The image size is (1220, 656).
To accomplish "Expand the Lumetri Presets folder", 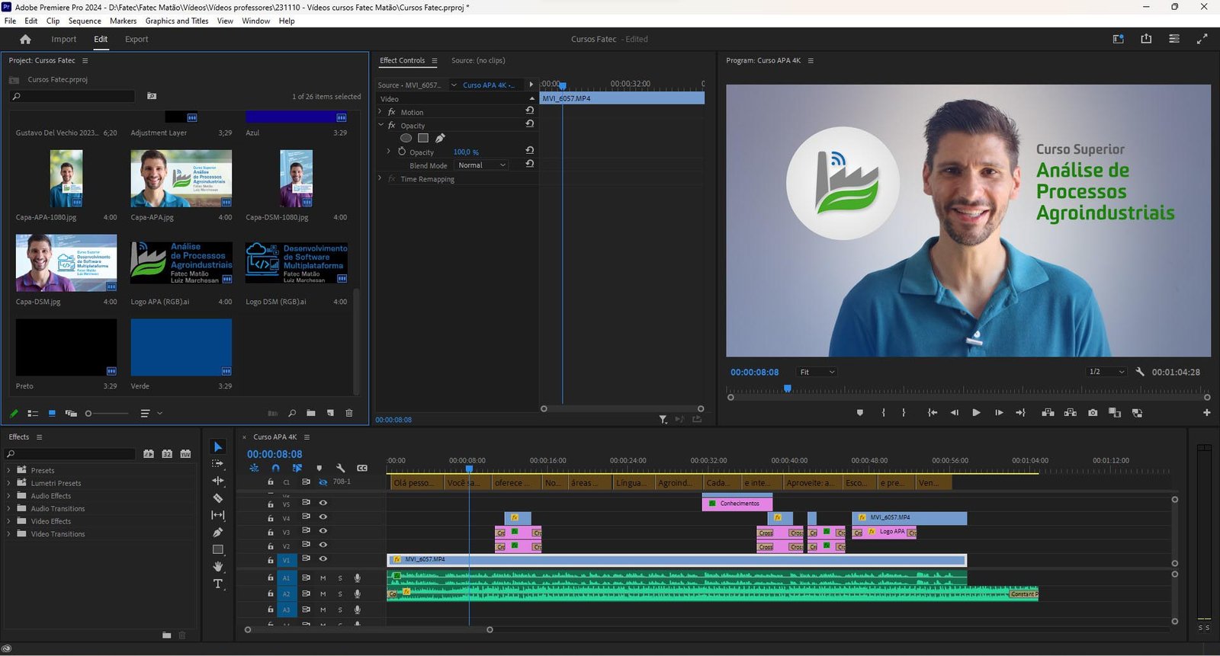I will click(x=9, y=483).
